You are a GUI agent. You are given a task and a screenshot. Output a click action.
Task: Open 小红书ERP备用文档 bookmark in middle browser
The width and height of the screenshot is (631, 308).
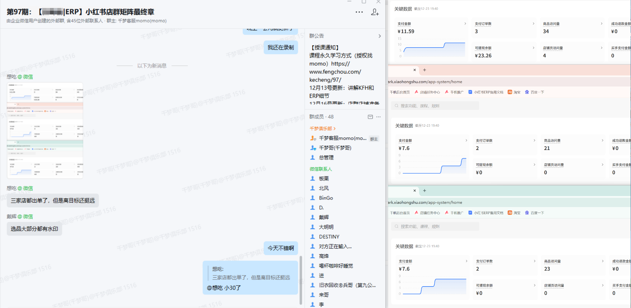point(486,92)
